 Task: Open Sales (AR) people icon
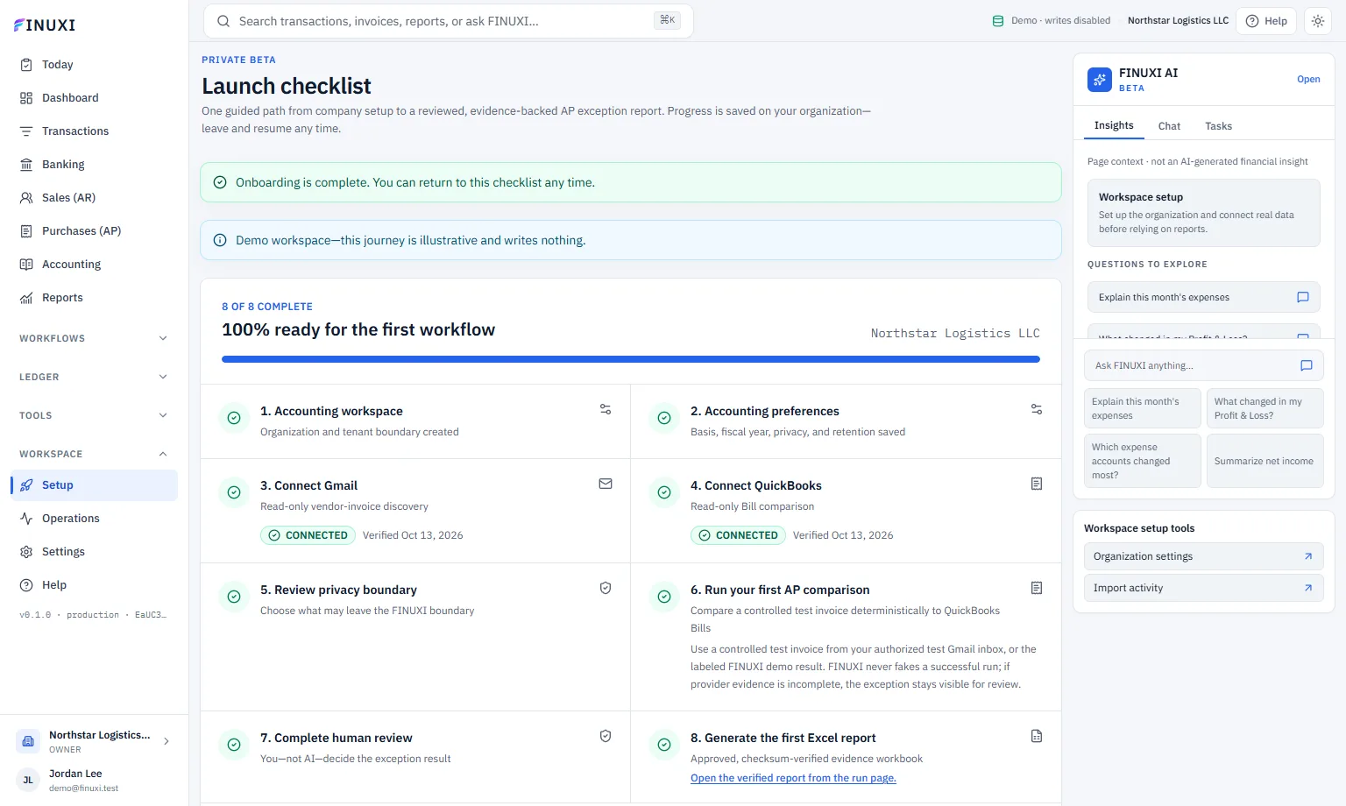[x=26, y=198]
